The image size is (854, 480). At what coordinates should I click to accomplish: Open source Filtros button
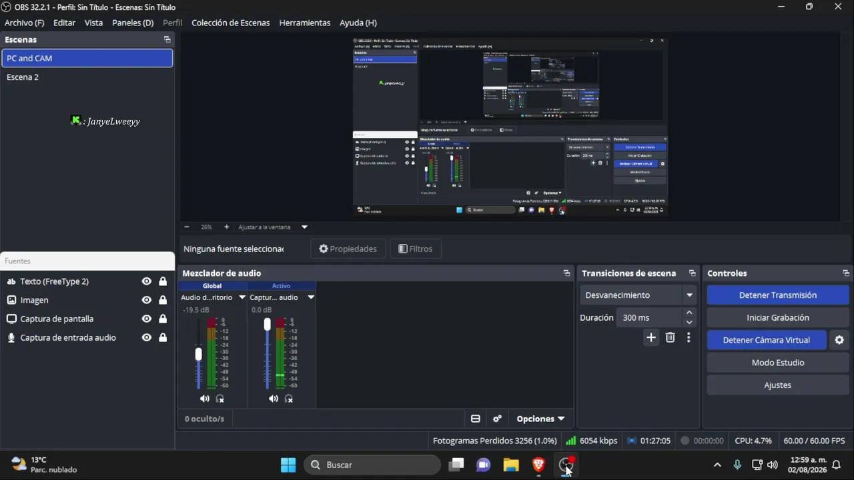(415, 249)
